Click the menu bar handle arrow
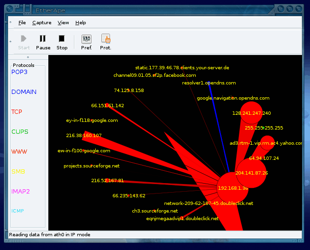This screenshot has height=250, width=310. (10, 22)
